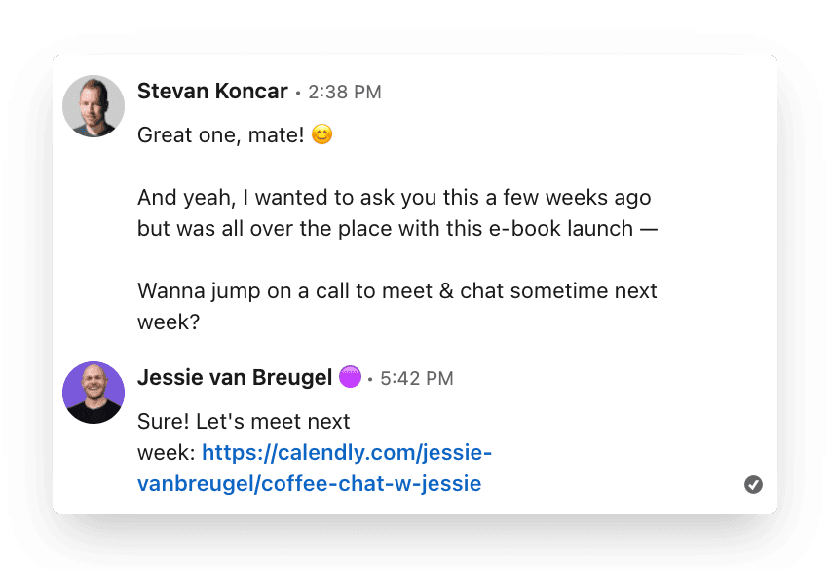
Task: Click the dot separator before 2:38 PM
Action: pos(298,94)
